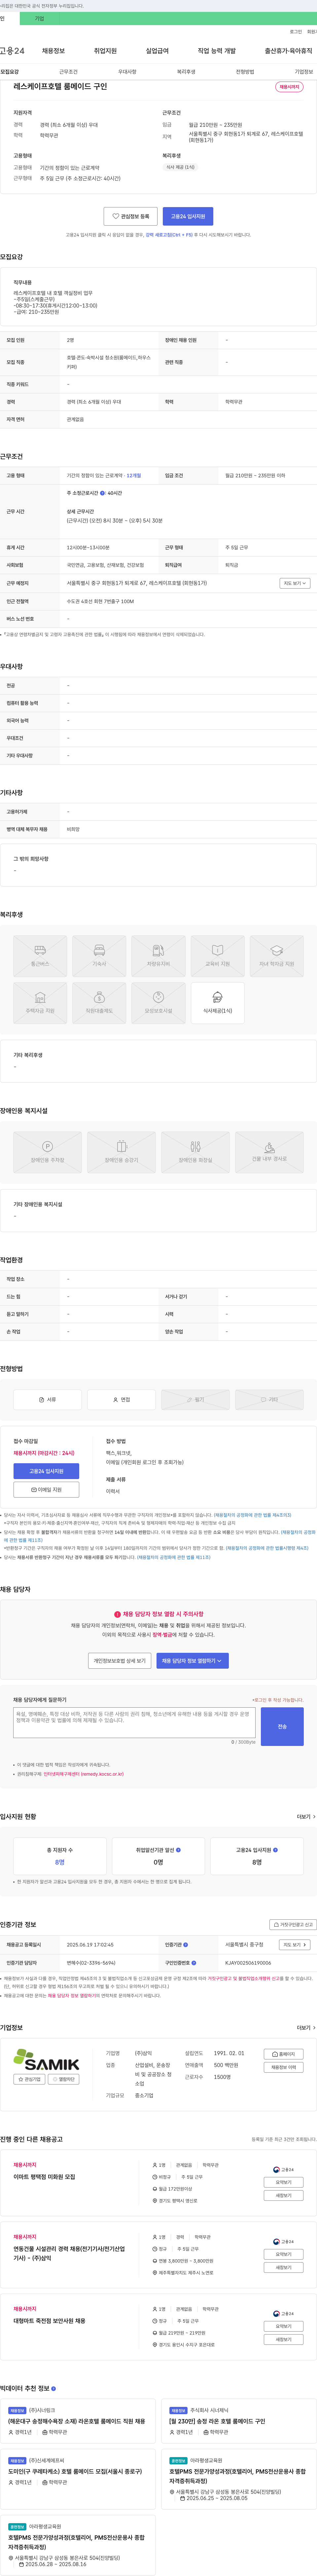Switch to the 복리후생 section tab

(x=186, y=72)
